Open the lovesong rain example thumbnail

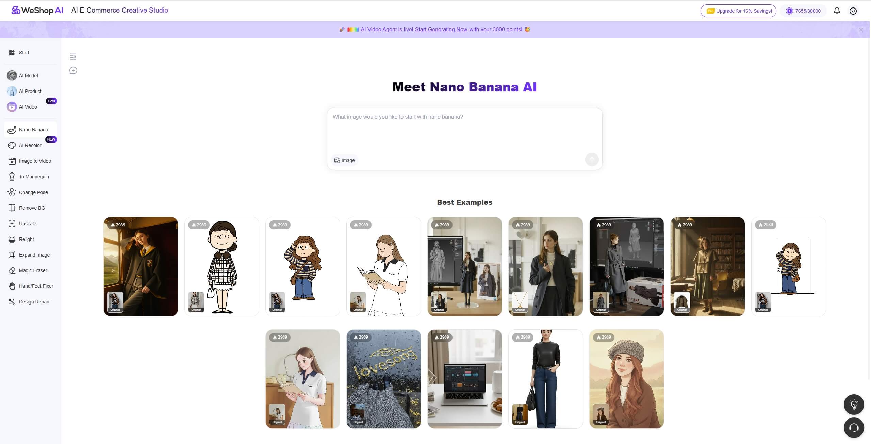tap(383, 379)
